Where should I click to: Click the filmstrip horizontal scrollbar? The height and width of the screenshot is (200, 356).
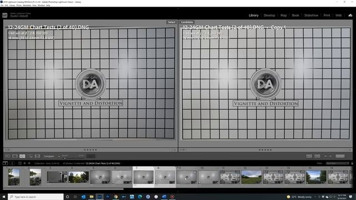[x=63, y=189]
